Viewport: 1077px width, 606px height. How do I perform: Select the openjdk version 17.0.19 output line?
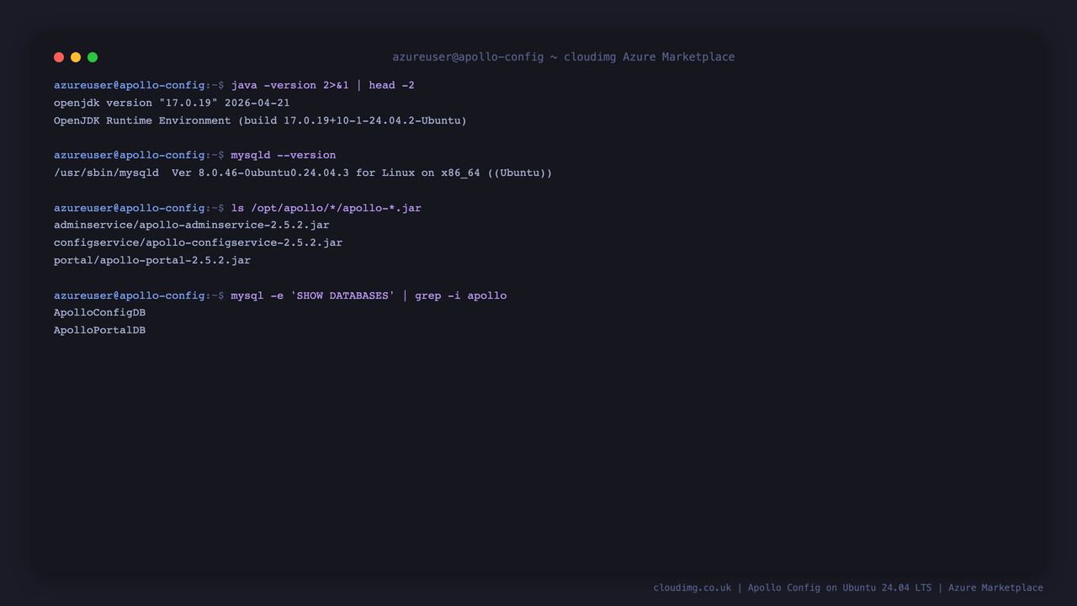click(172, 103)
